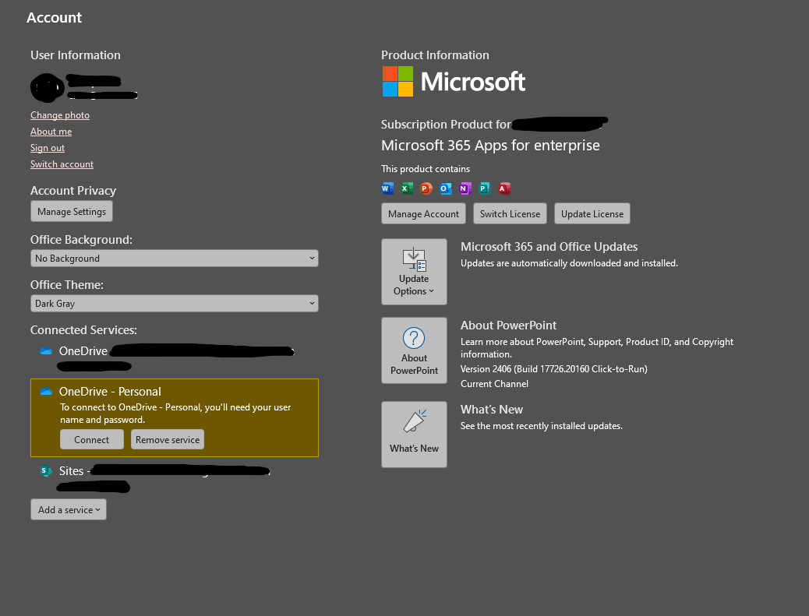Screen dimensions: 809x616
Task: Click the Publisher app icon
Action: tap(485, 188)
